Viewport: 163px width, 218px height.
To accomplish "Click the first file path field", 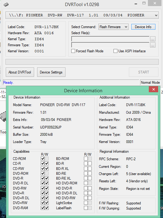I will [110, 39].
